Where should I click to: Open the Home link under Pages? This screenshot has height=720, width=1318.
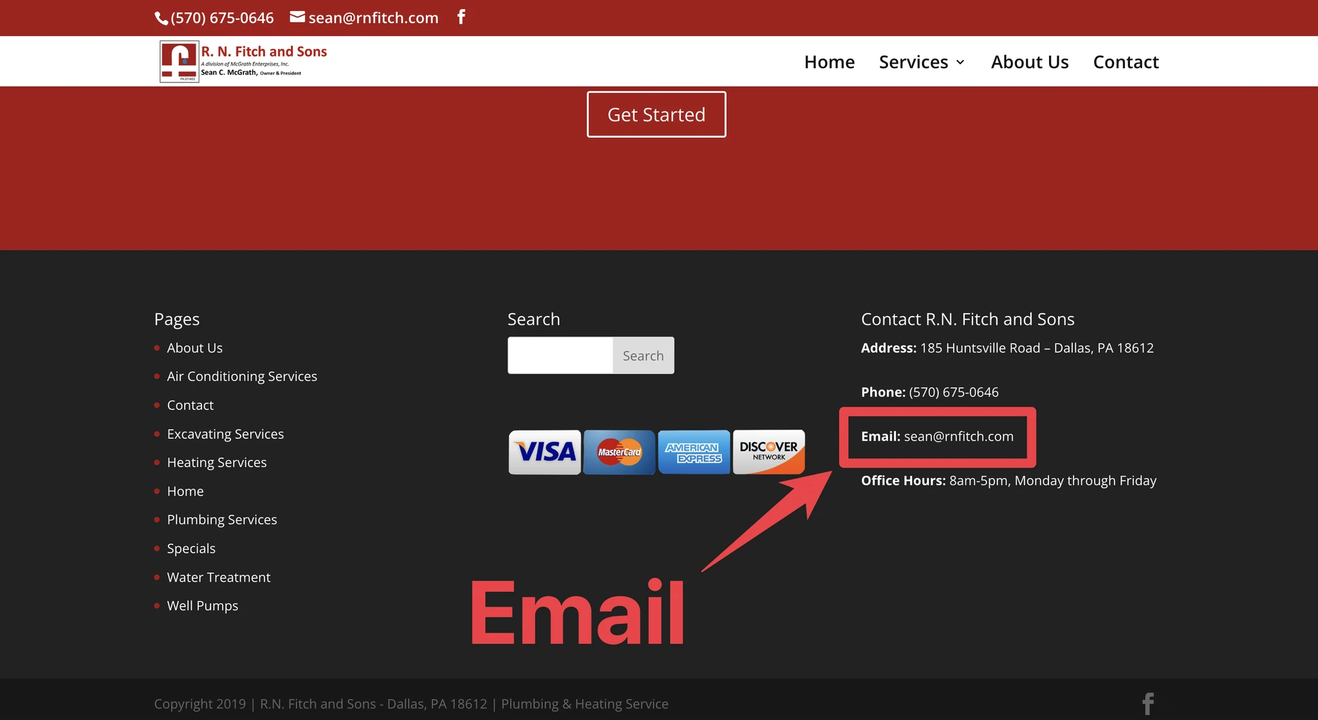(x=185, y=492)
